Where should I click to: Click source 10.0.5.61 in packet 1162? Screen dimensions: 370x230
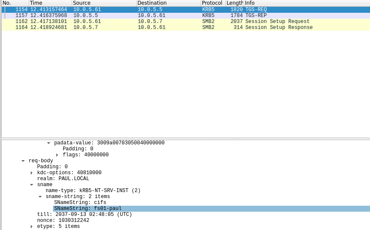[87, 21]
